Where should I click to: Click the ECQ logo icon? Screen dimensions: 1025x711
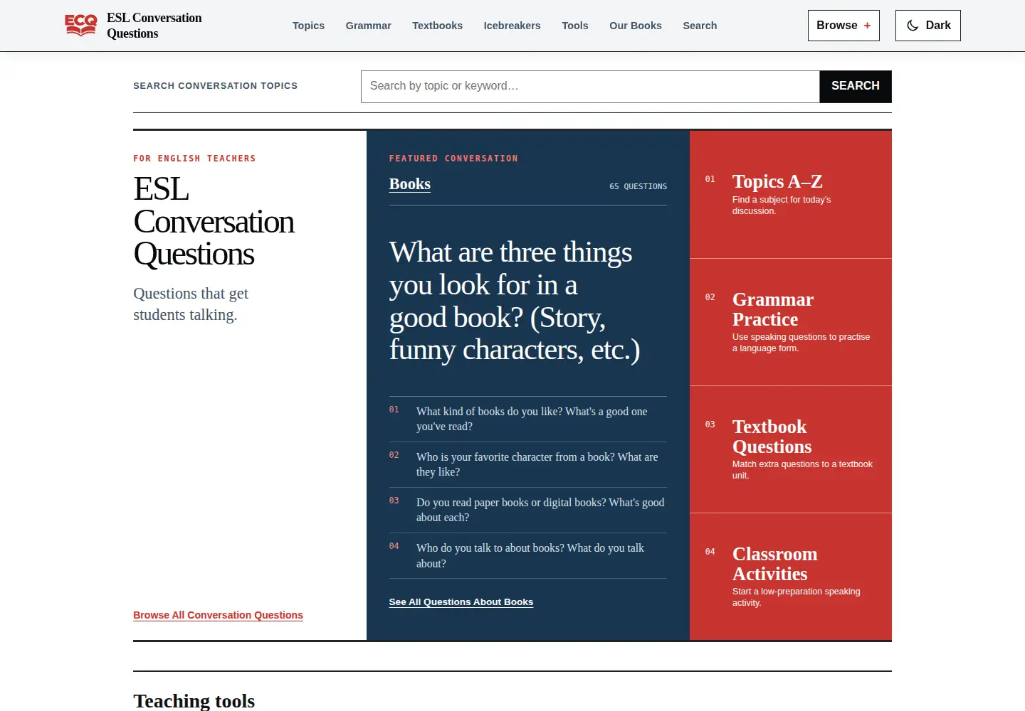coord(80,26)
